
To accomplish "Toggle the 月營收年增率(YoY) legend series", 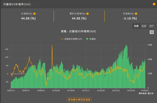I will [71, 39].
